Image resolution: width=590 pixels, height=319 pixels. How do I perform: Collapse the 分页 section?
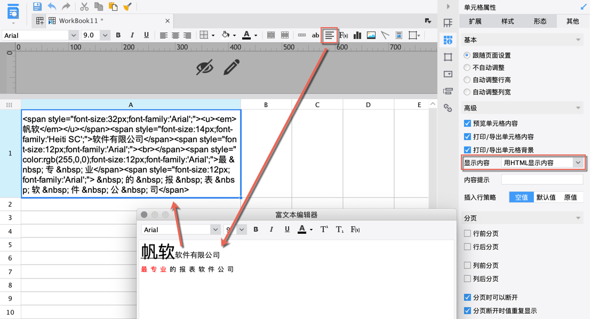(x=578, y=218)
